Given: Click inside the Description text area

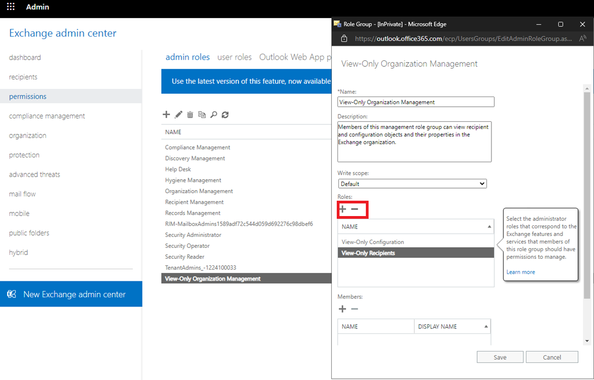Looking at the screenshot, I should [x=415, y=141].
